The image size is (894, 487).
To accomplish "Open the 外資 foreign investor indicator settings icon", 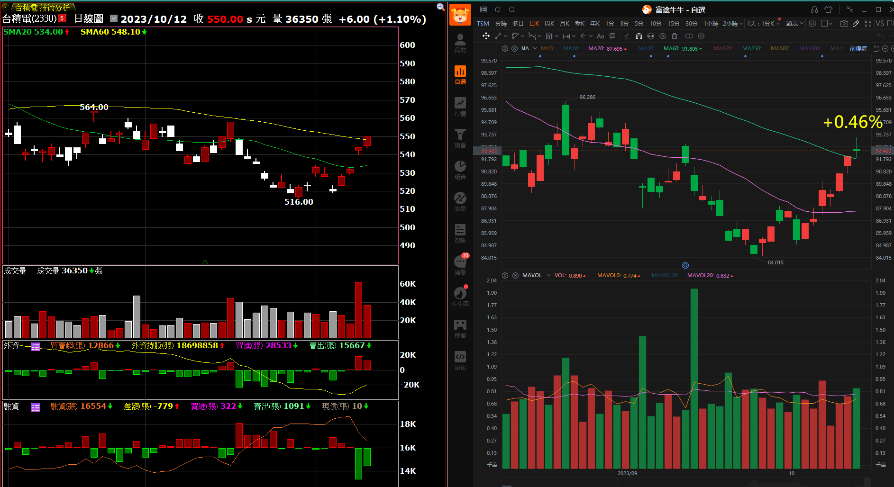I will click(36, 347).
